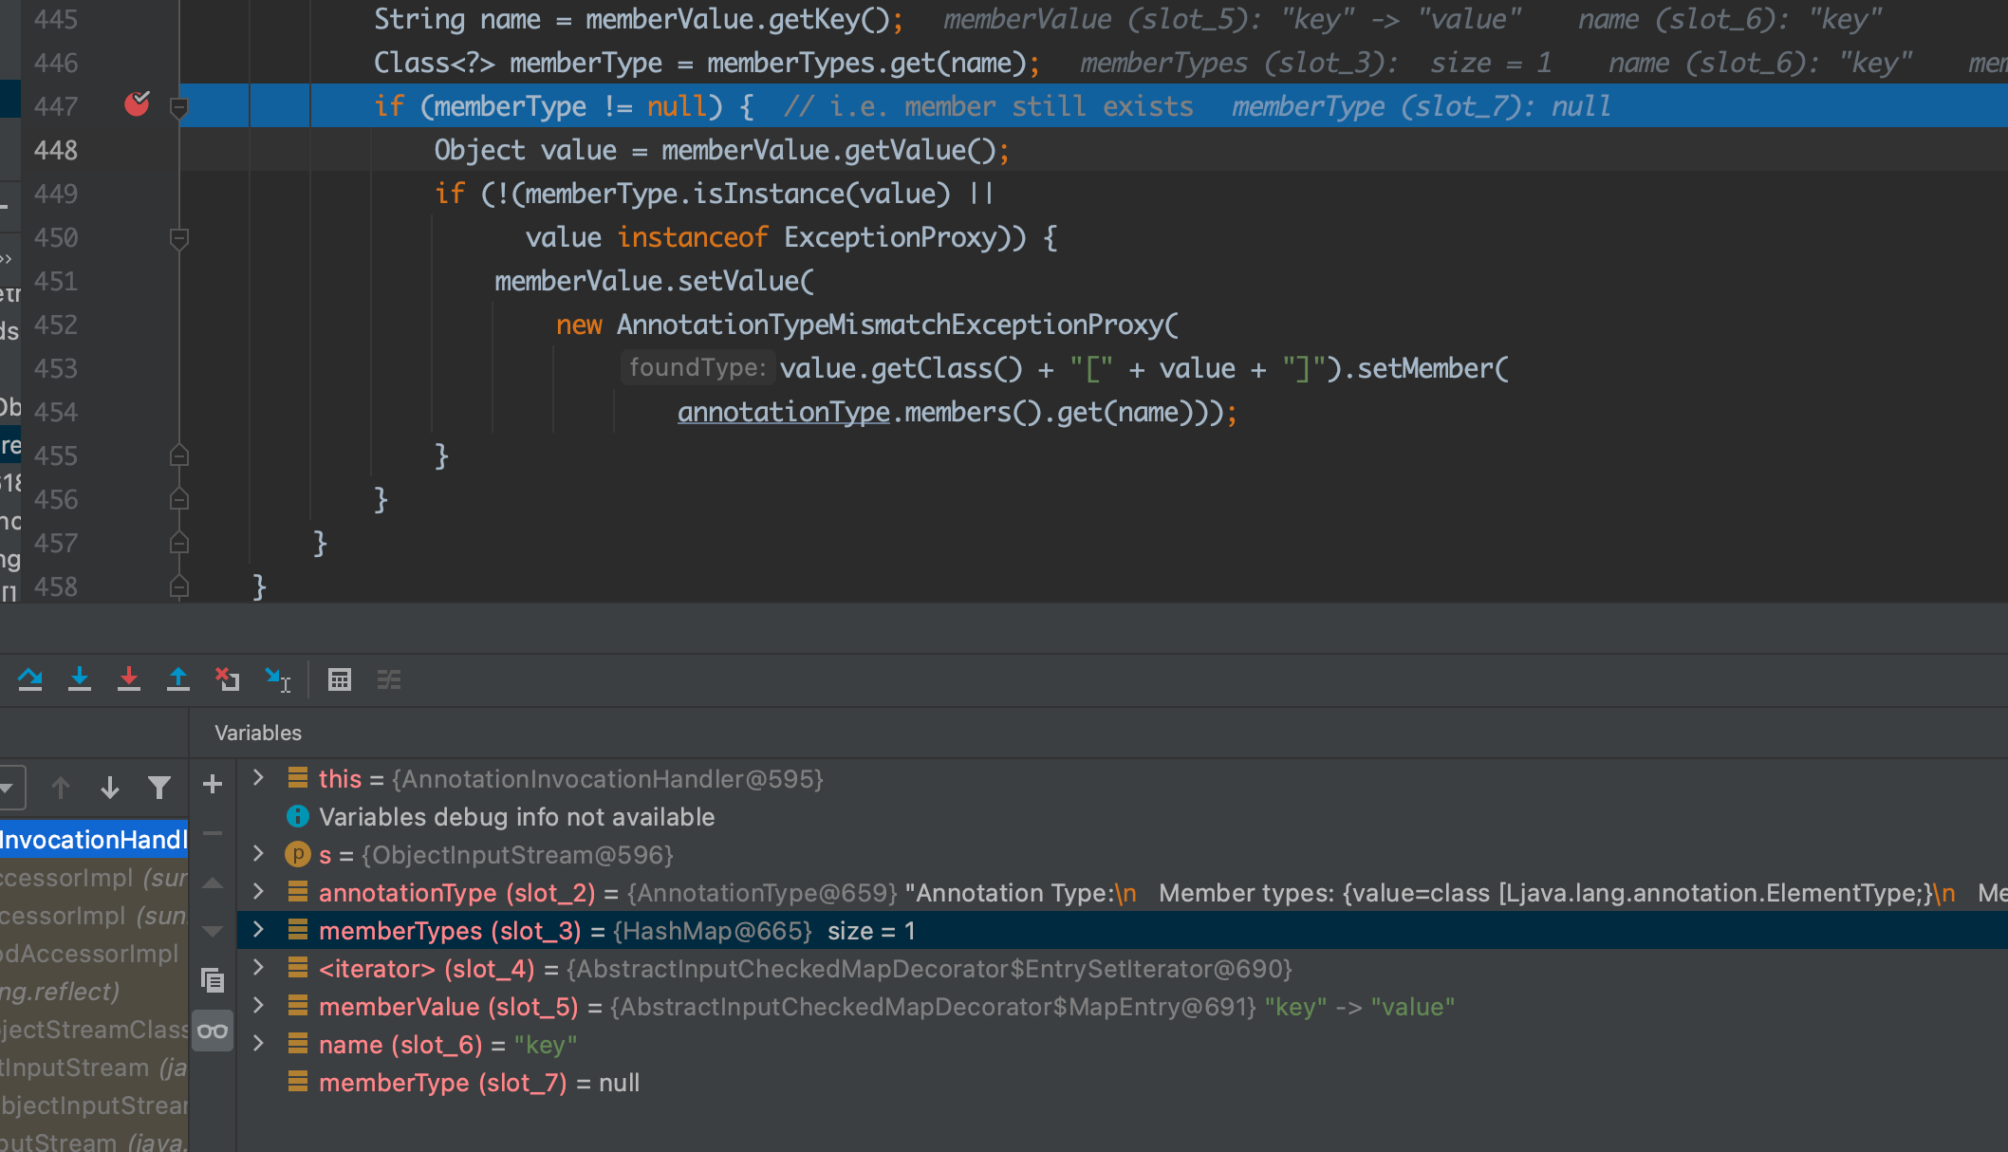The height and width of the screenshot is (1152, 2008).
Task: Click the Force Step Into icon
Action: pyautogui.click(x=129, y=679)
